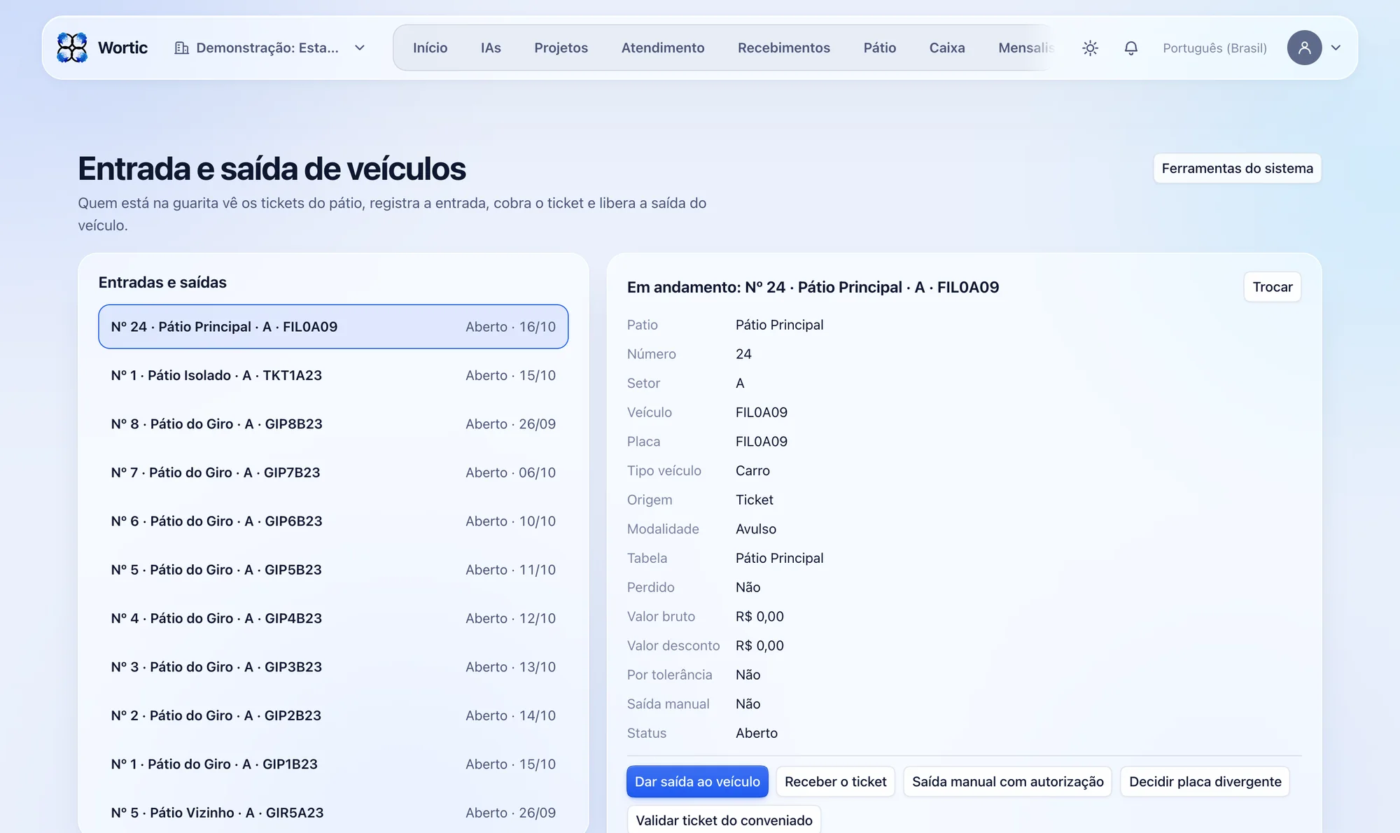Select ticket Nº 1 Pátio Isolado TKT1A23
This screenshot has width=1400, height=833.
coord(333,375)
